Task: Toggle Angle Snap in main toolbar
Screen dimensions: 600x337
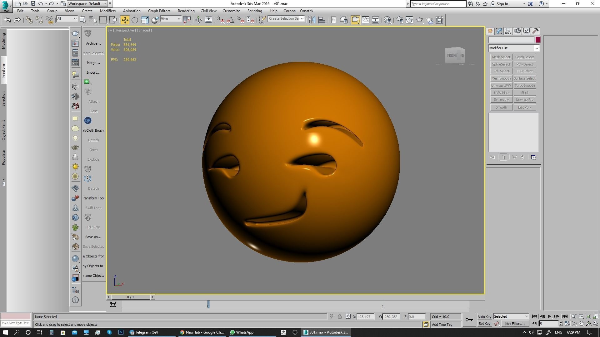Action: pyautogui.click(x=231, y=20)
